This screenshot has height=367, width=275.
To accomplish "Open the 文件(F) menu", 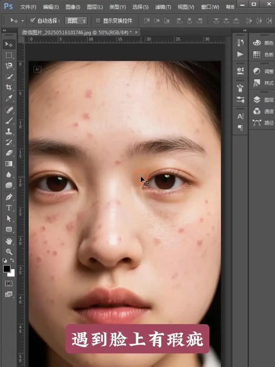I will (28, 7).
